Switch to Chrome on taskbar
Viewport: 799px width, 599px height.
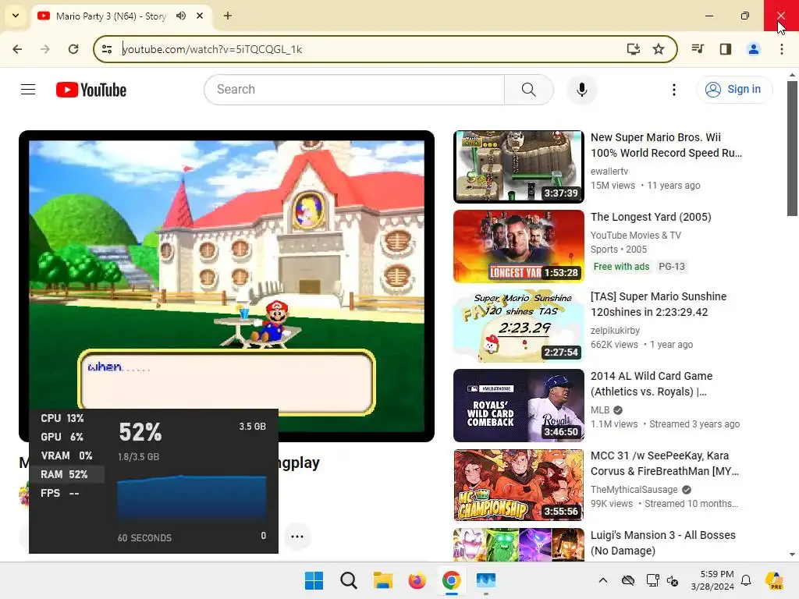[x=452, y=580]
